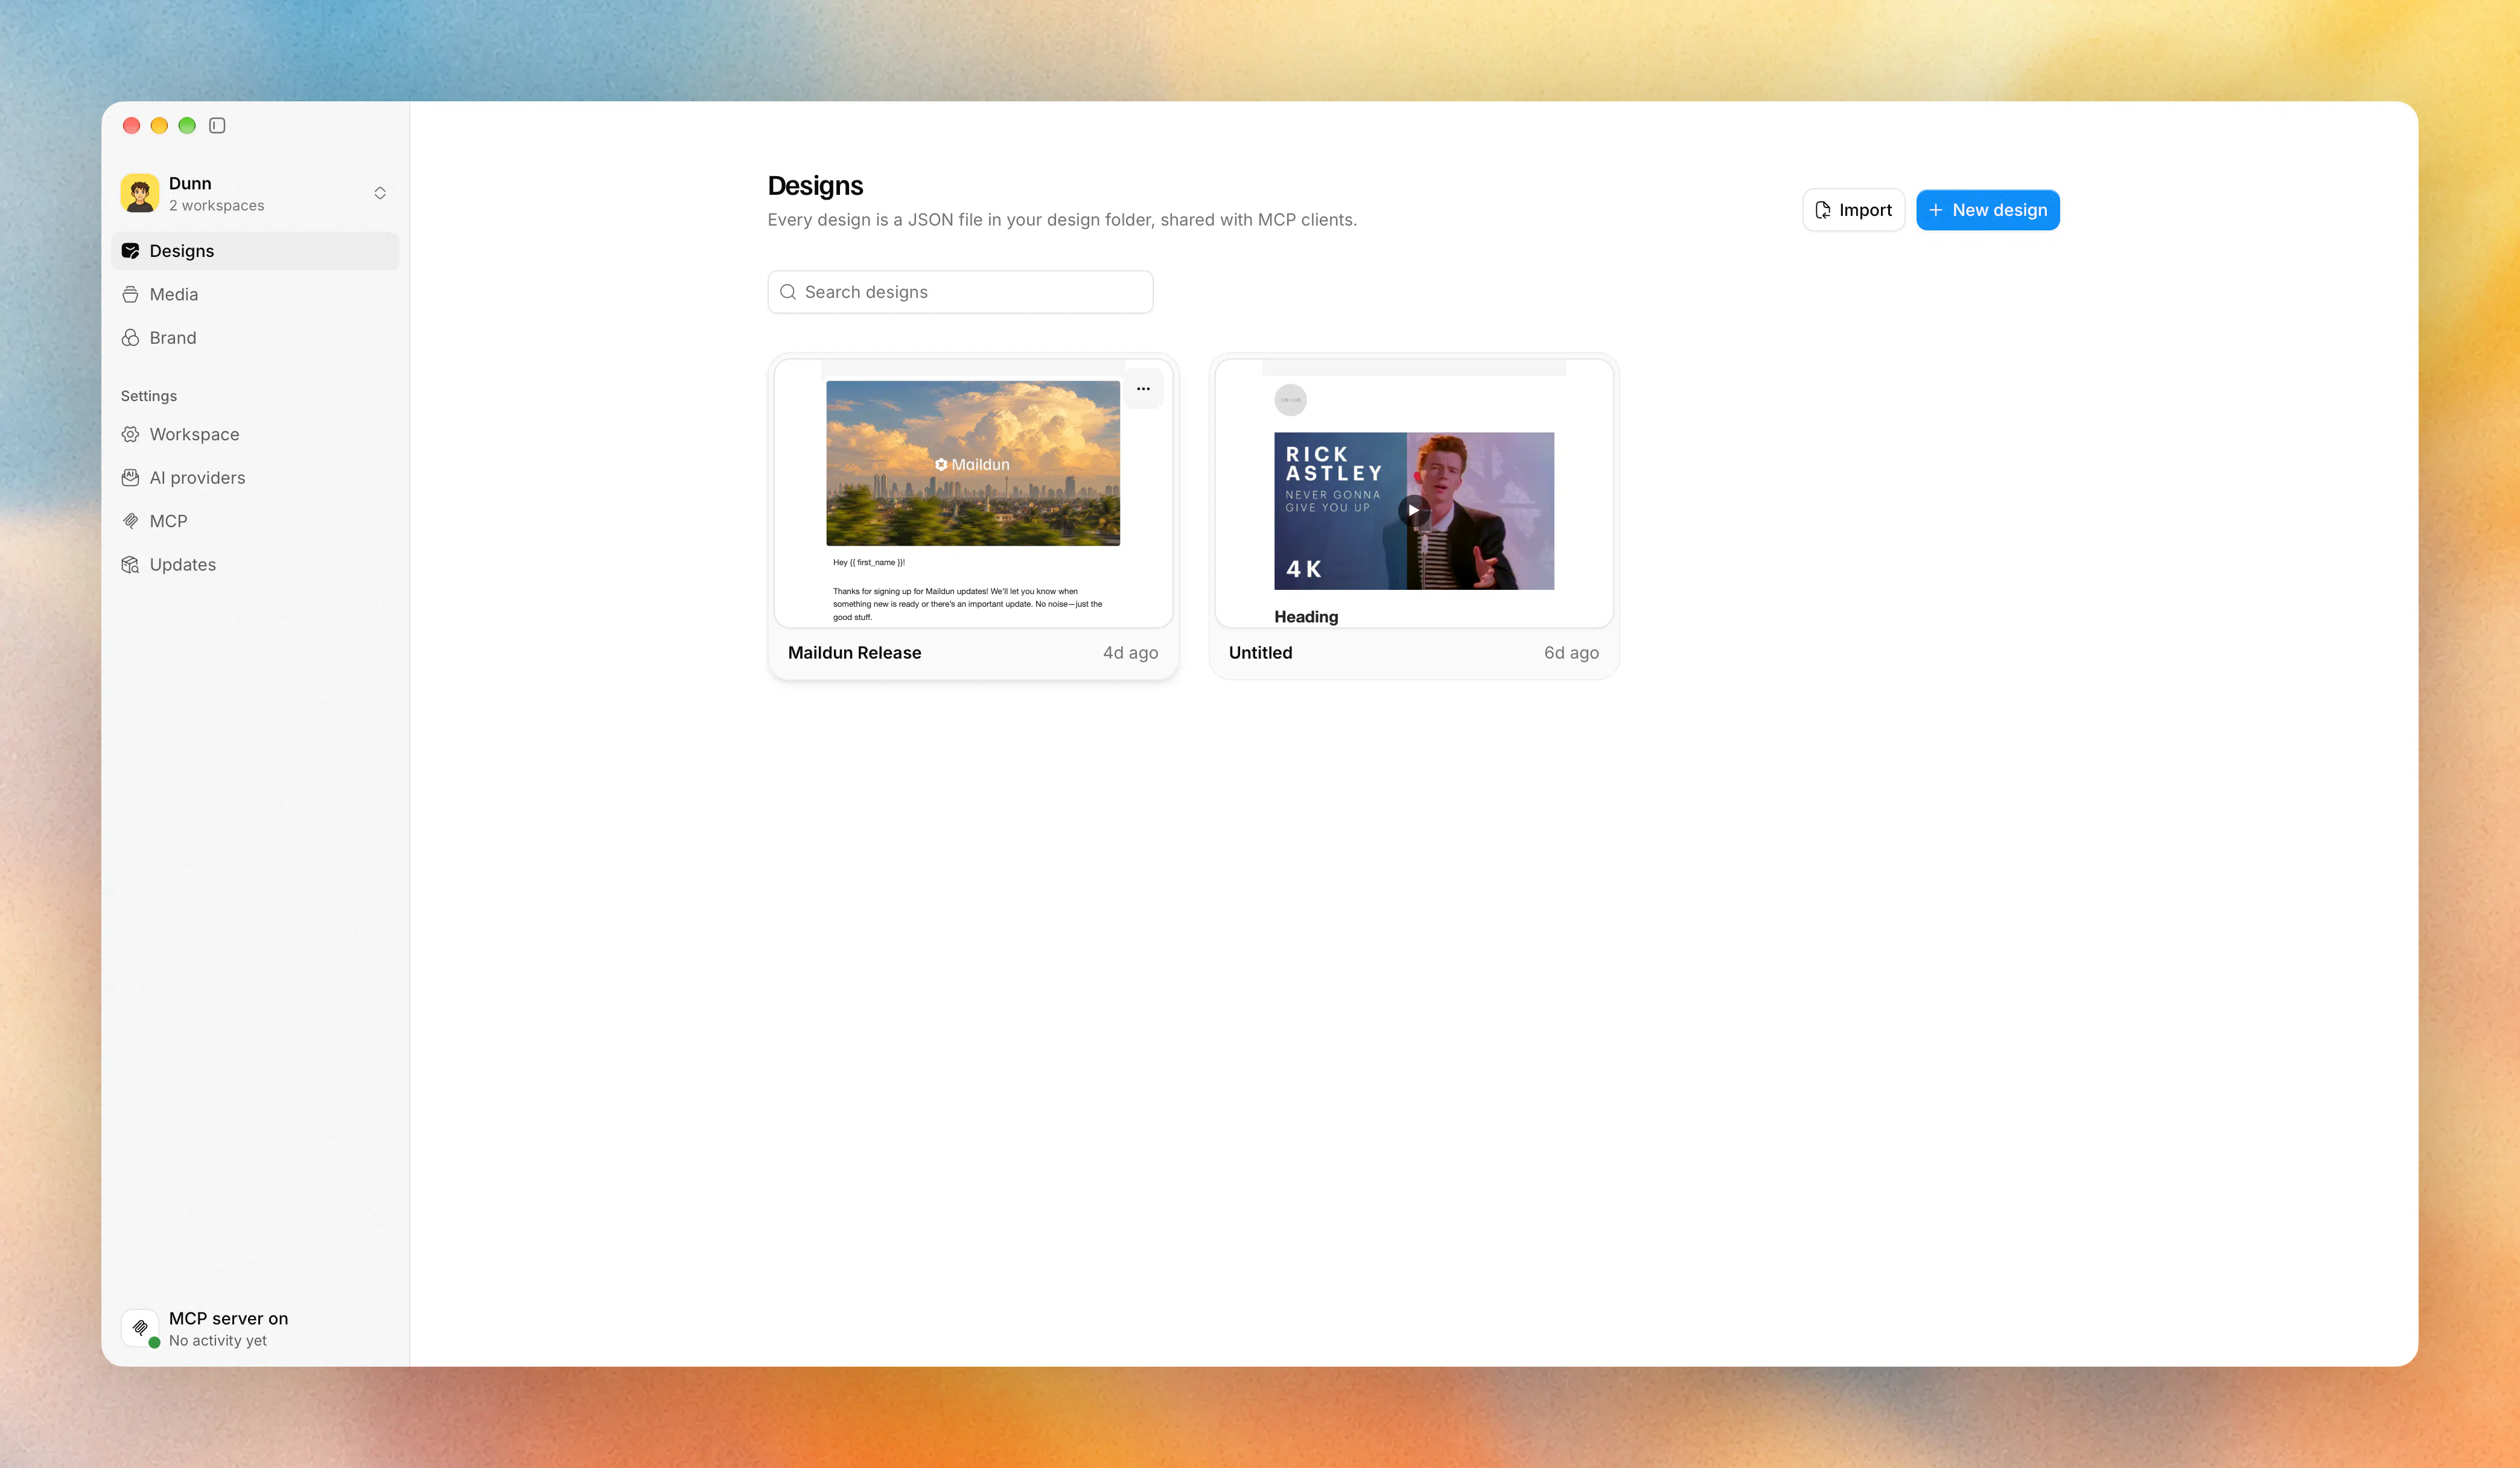The image size is (2520, 1468).
Task: Open the Brand section
Action: pyautogui.click(x=255, y=338)
